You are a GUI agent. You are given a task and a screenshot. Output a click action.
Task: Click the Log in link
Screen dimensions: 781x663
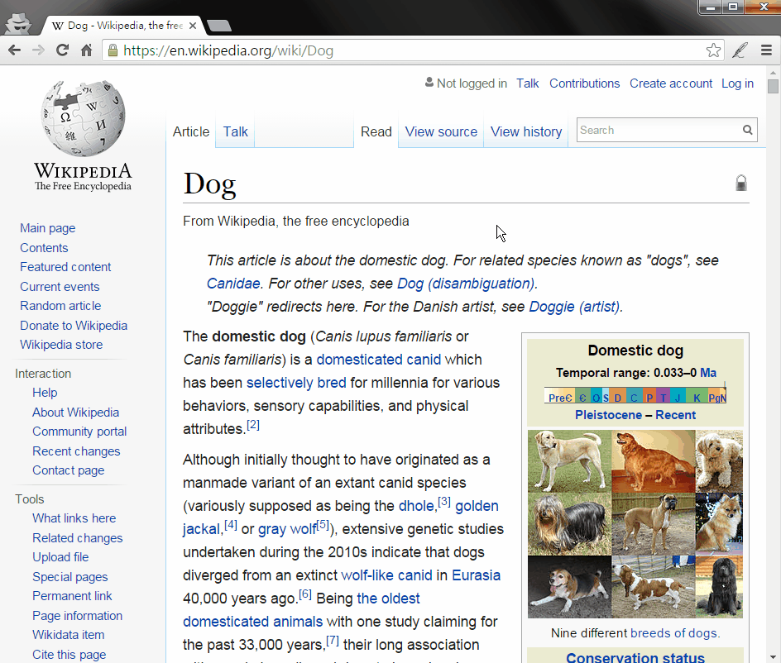tap(737, 83)
